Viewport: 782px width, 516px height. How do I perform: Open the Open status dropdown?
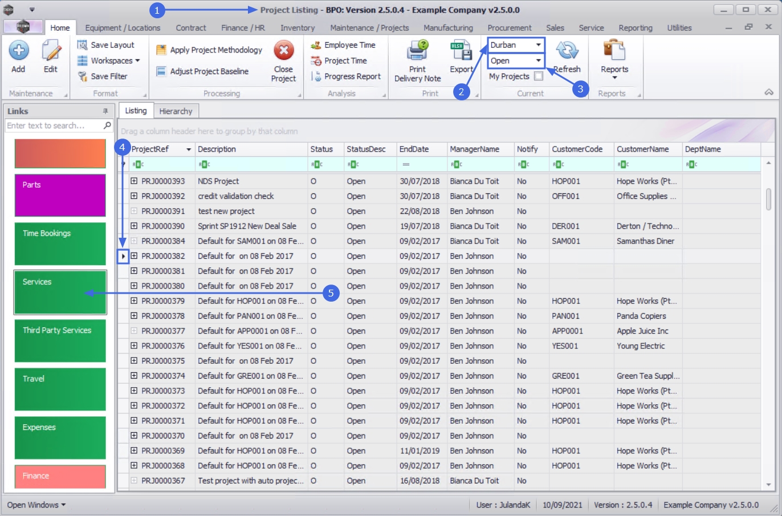point(538,60)
